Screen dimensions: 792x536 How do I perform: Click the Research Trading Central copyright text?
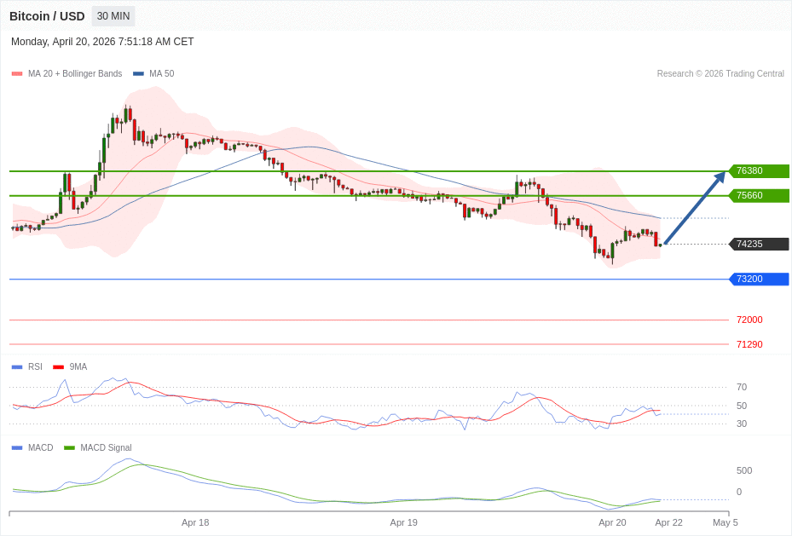(x=720, y=74)
